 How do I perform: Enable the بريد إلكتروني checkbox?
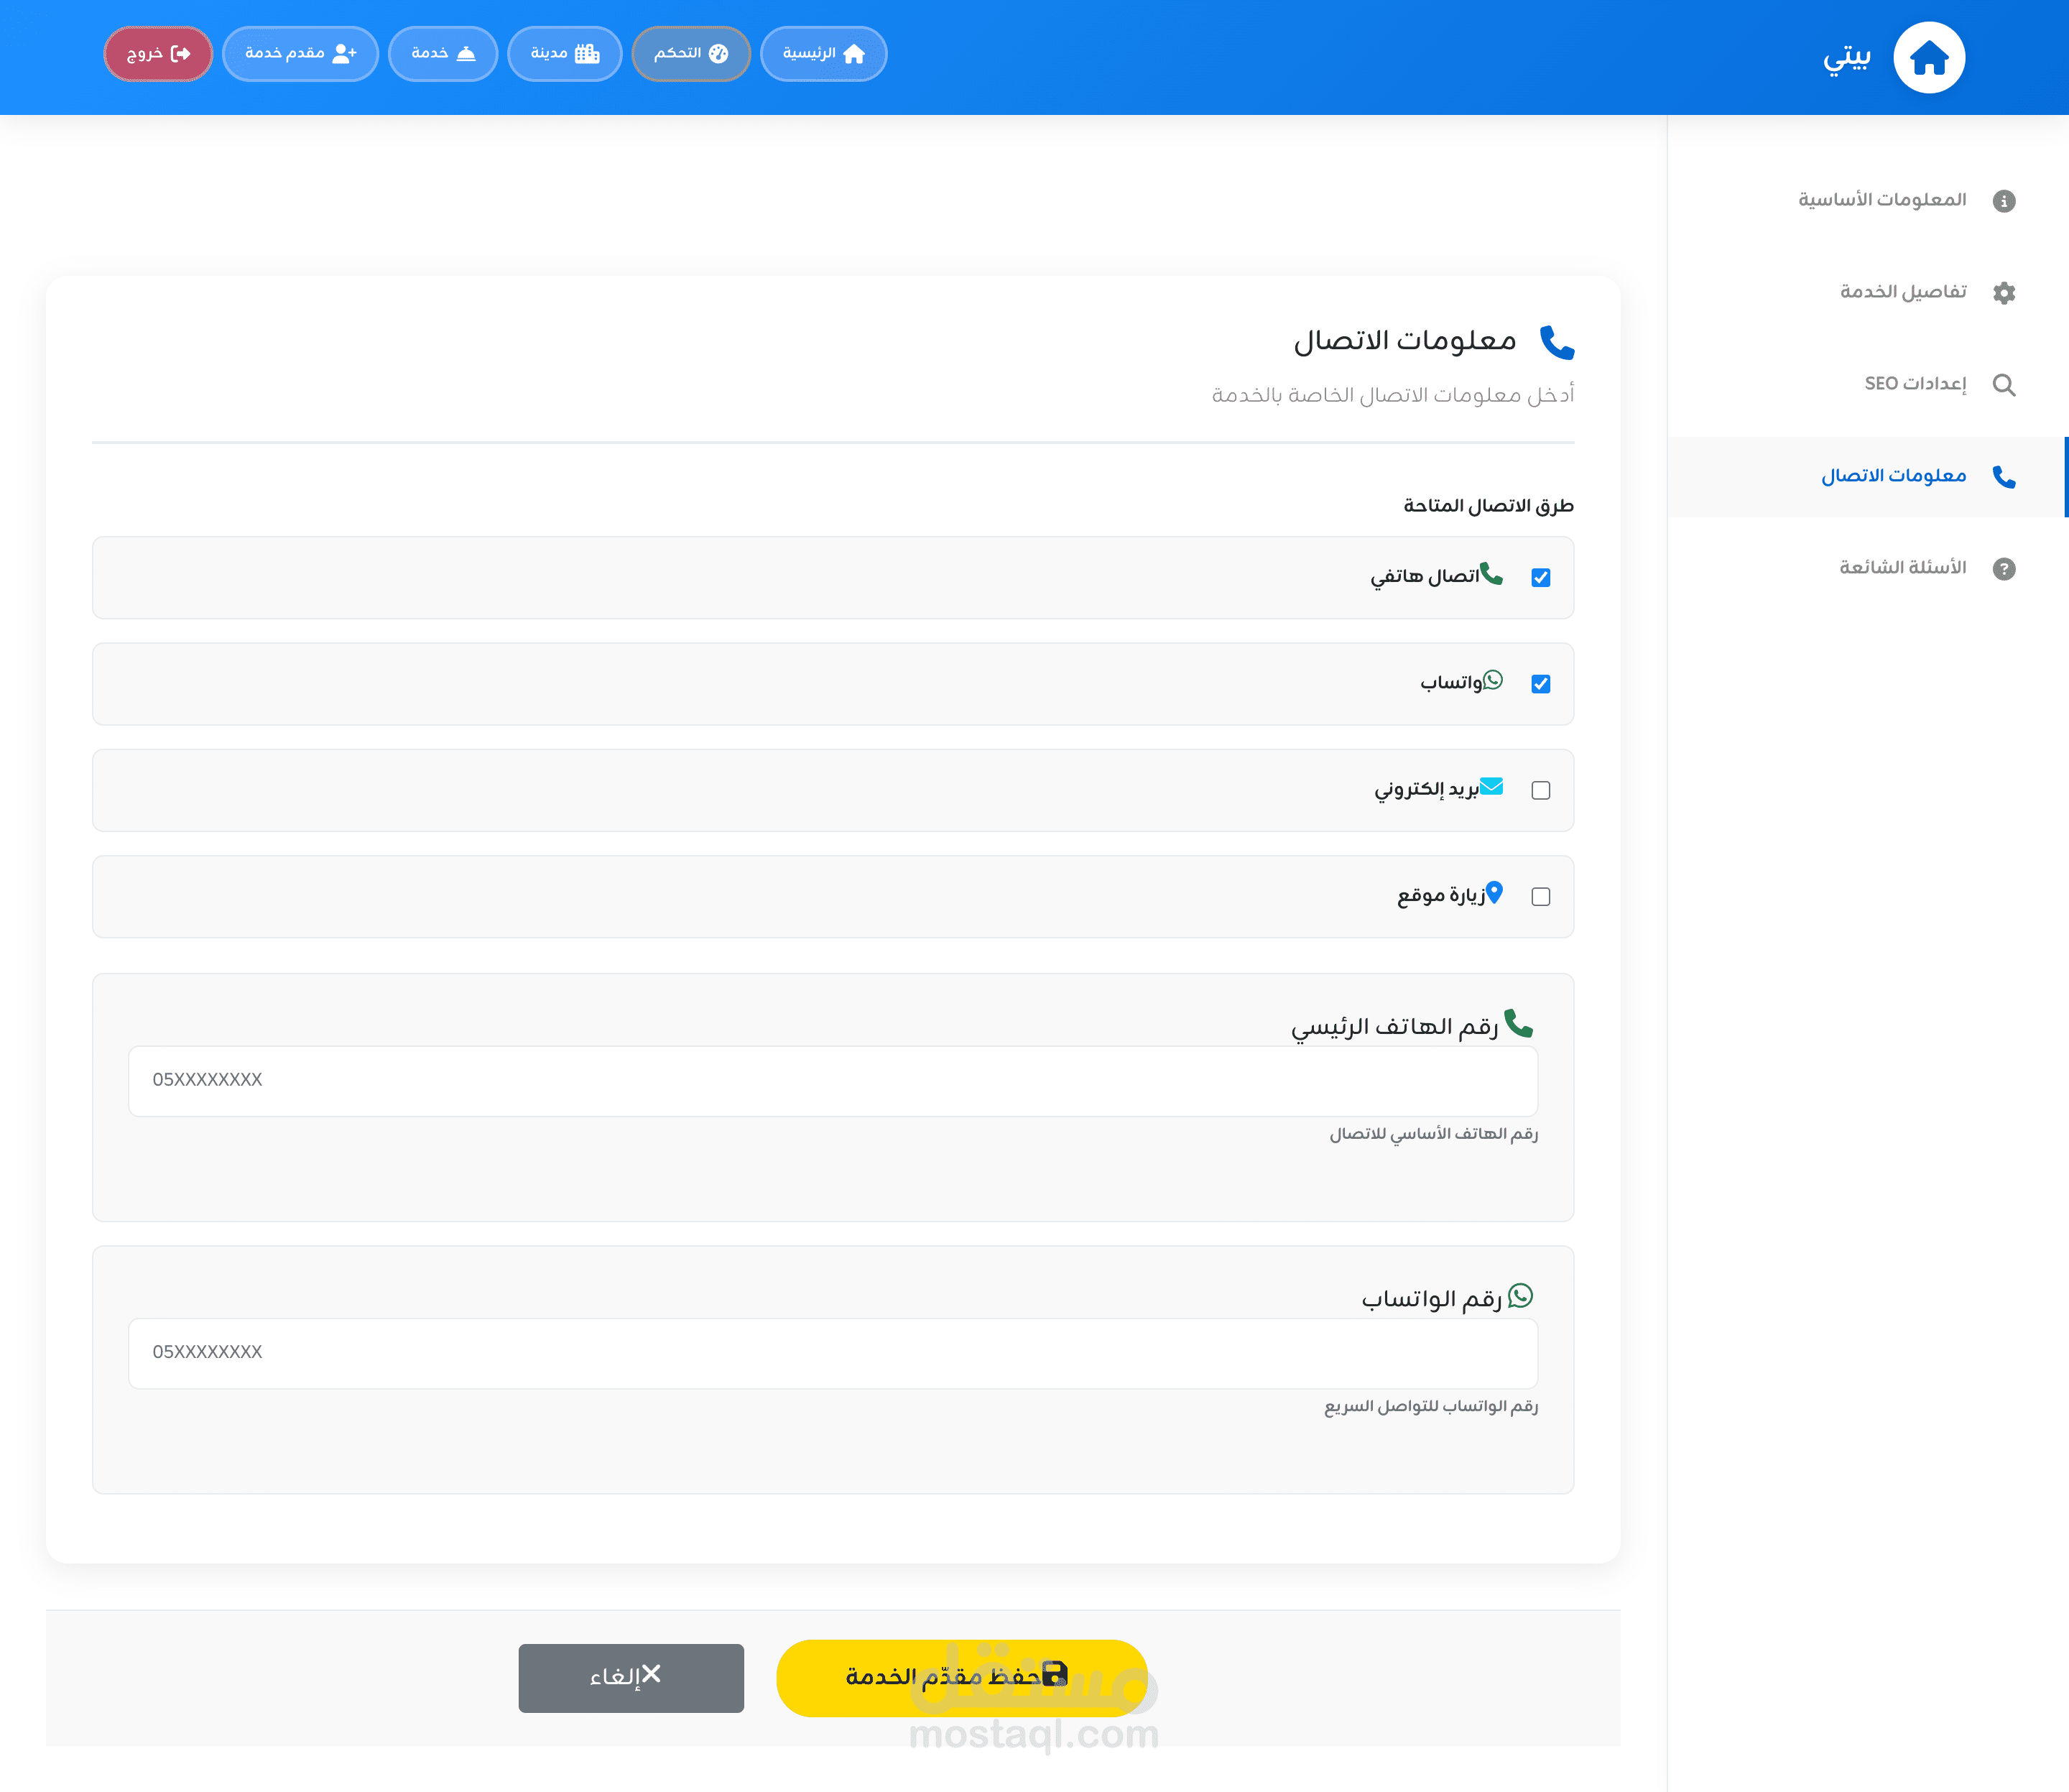click(1540, 790)
